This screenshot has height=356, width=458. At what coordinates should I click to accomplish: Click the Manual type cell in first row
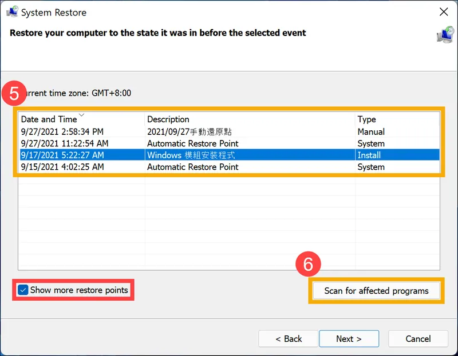(x=371, y=131)
